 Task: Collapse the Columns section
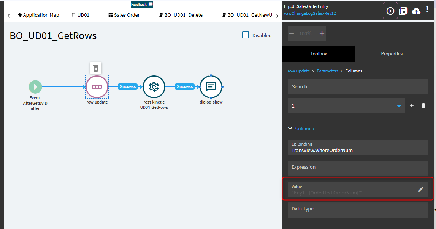290,129
